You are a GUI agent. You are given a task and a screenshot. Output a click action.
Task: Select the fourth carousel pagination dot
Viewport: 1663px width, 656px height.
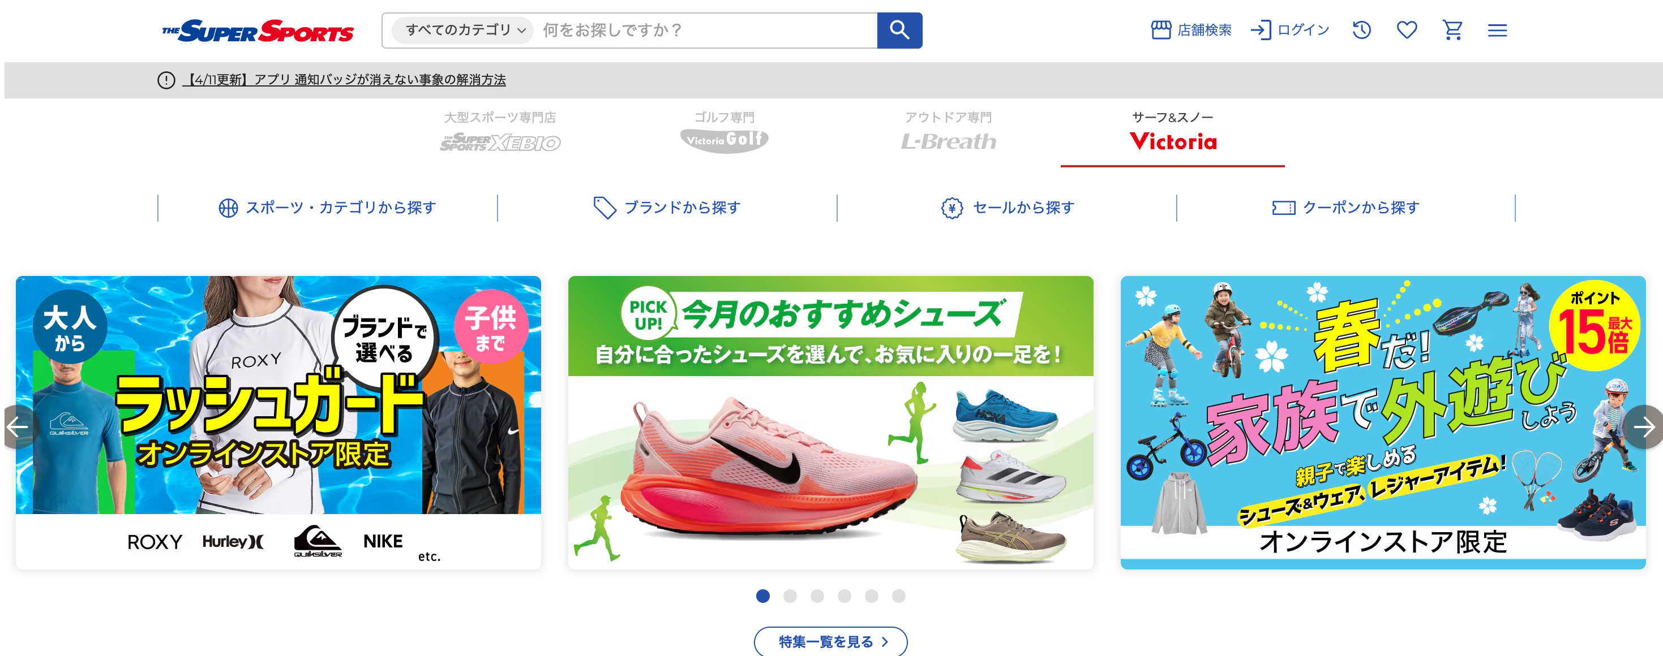tap(844, 596)
